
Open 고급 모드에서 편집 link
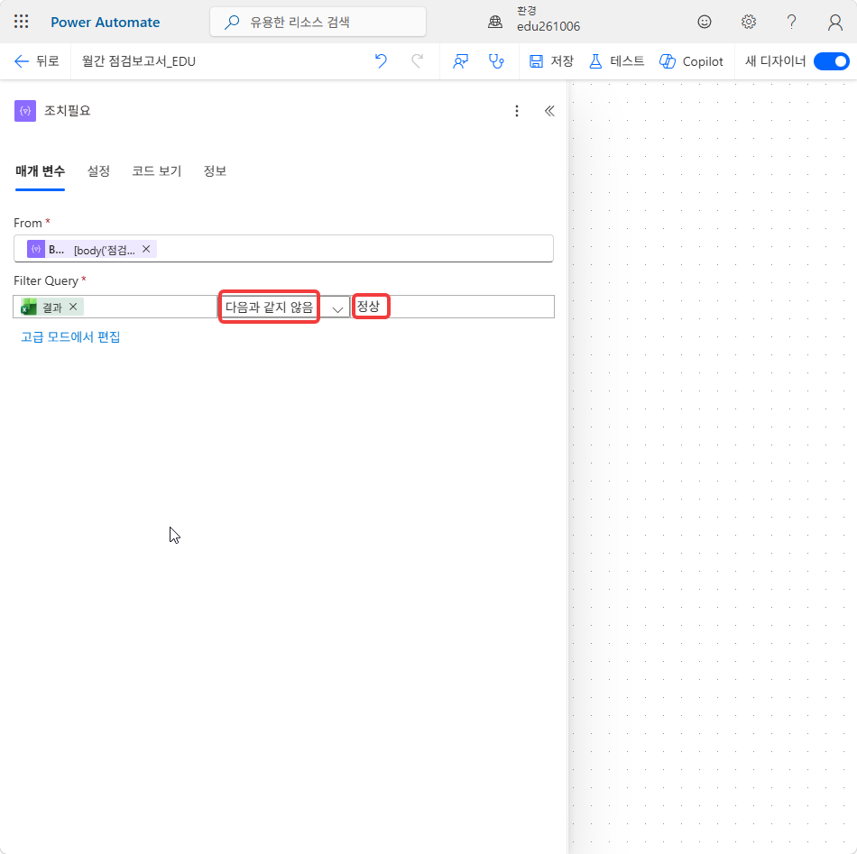pos(70,336)
